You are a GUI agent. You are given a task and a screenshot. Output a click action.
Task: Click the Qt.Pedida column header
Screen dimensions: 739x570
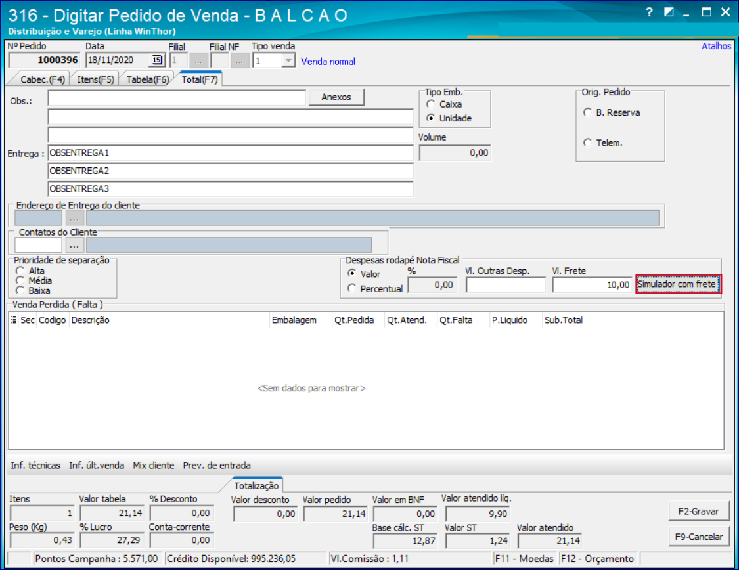pos(358,320)
